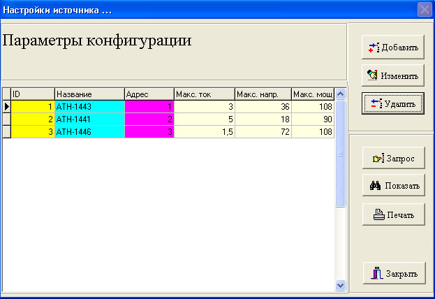The width and height of the screenshot is (435, 299).
Task: Click the Макс. ток column header
Action: click(205, 94)
